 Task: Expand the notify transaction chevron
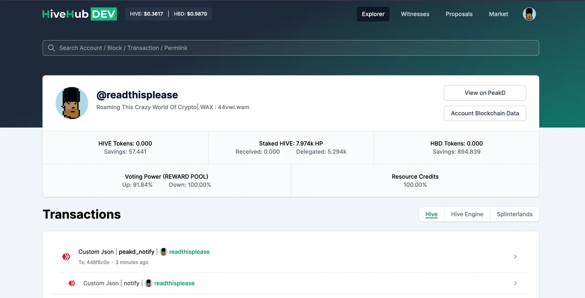click(x=516, y=283)
